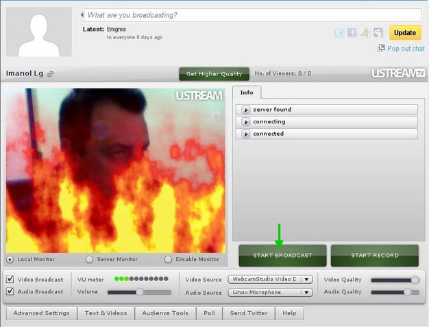This screenshot has width=429, height=327.
Task: Click the VU meter indicator dots
Action: 141,279
